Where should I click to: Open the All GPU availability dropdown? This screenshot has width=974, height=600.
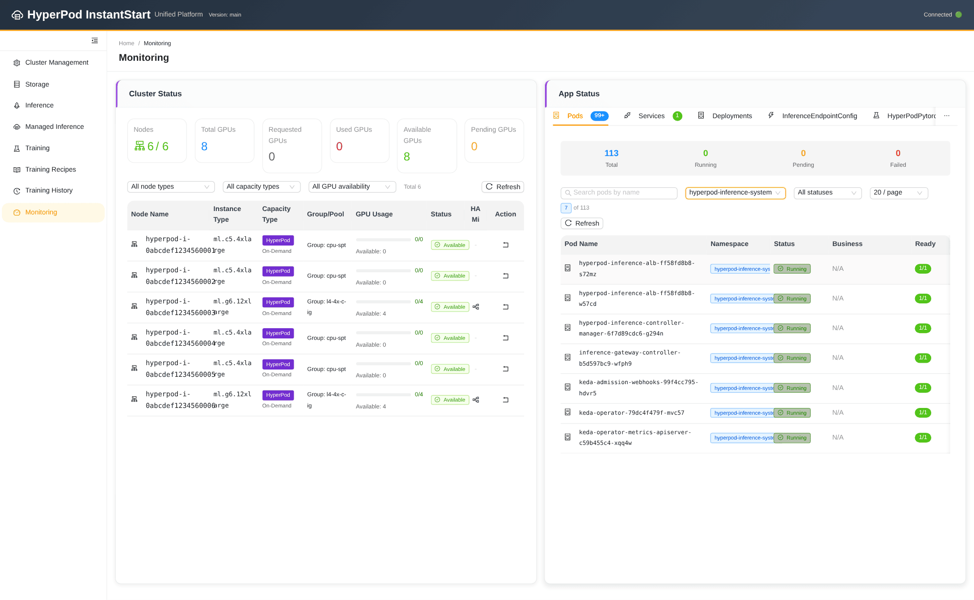tap(352, 187)
